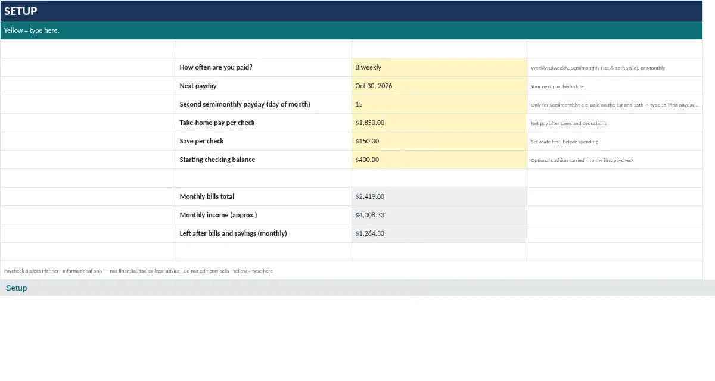Click the 'Take-home pay per check' label

pos(217,123)
